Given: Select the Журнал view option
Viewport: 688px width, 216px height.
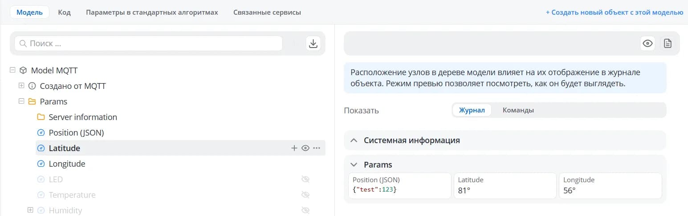Looking at the screenshot, I should click(472, 110).
